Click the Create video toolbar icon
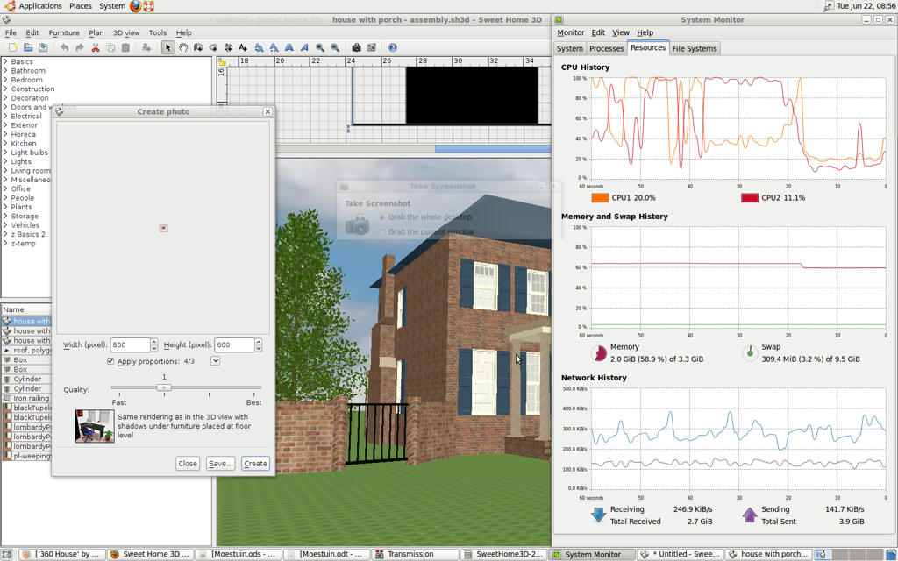Screen dimensions: 898x561 [x=371, y=47]
